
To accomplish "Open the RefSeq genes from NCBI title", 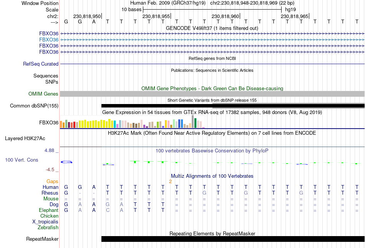I will (x=212, y=58).
